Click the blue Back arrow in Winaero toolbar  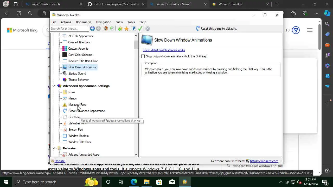(92, 29)
